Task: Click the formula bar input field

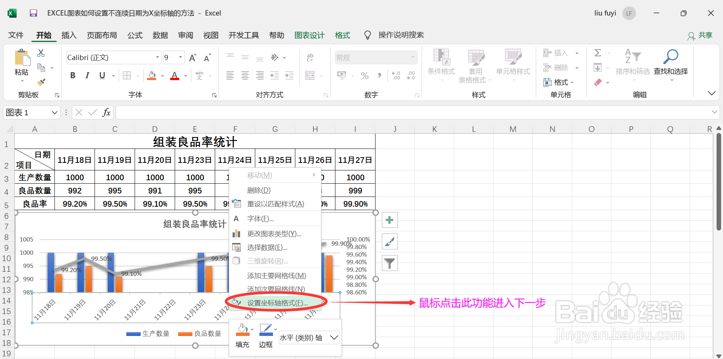Action: pyautogui.click(x=413, y=112)
